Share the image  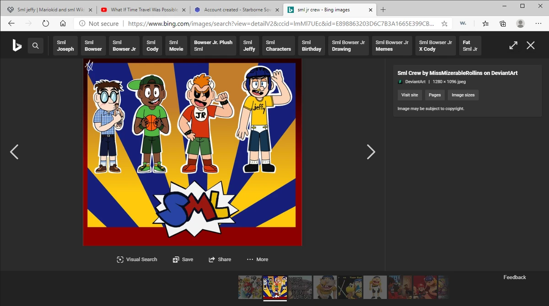click(x=220, y=259)
